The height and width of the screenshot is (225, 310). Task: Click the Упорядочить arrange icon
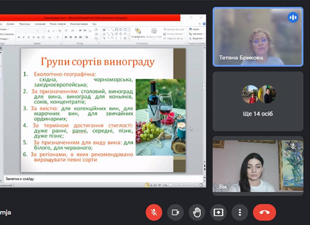click(x=138, y=33)
